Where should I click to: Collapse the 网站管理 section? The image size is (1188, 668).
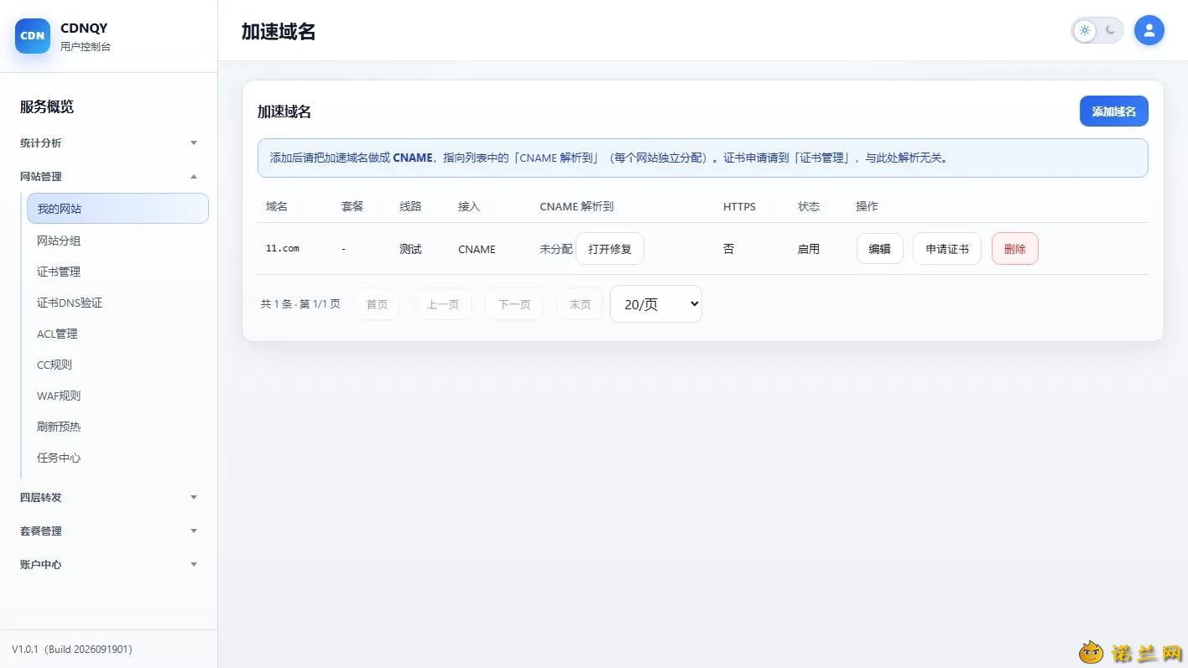pyautogui.click(x=109, y=176)
